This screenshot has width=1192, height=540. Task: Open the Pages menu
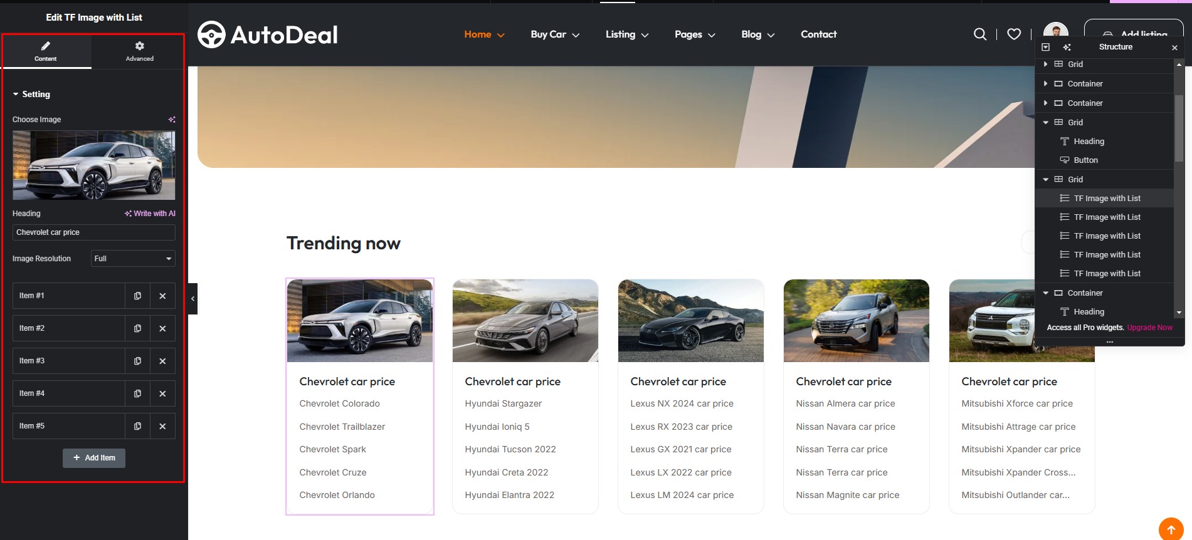pyautogui.click(x=695, y=34)
